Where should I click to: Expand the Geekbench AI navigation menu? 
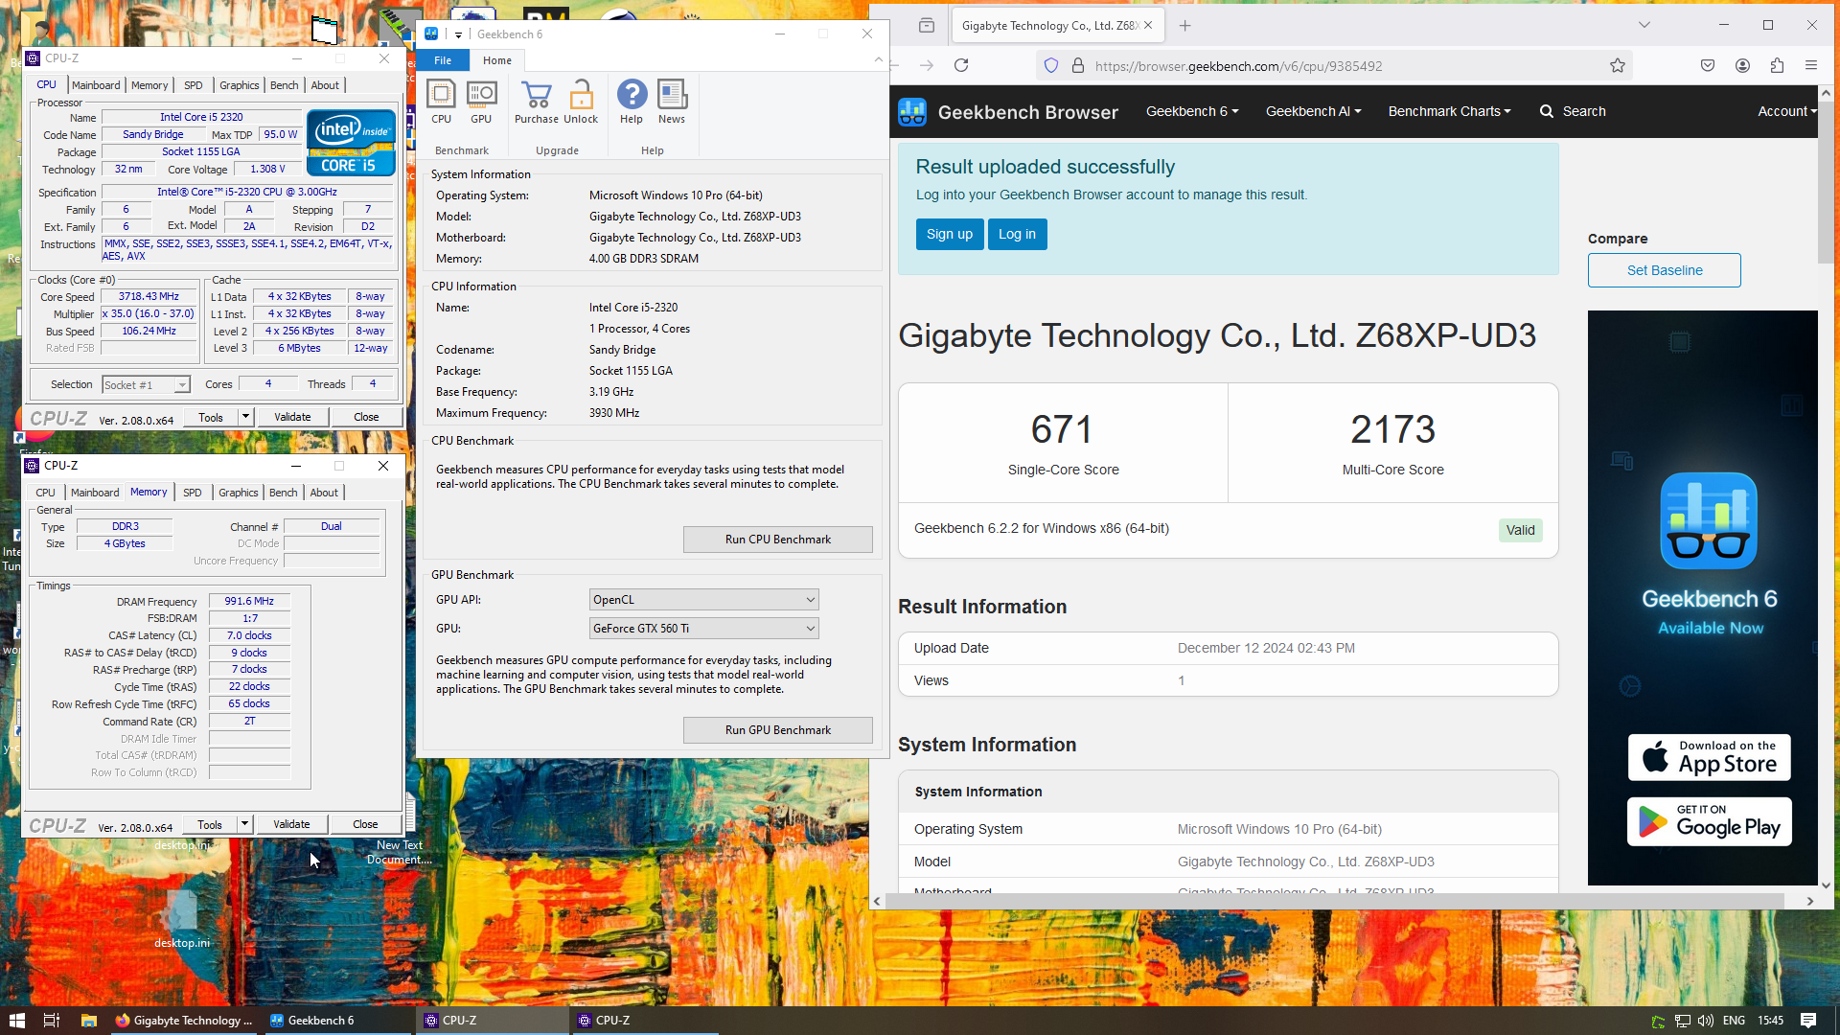(1313, 111)
